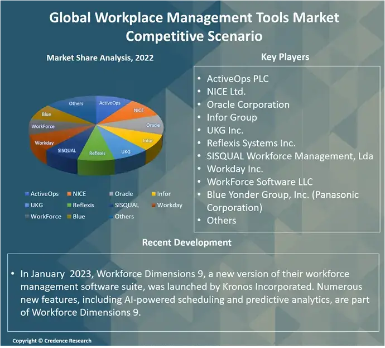The image size is (385, 348).
Task: Click the SISQUAL slice of the pie
Action: pyautogui.click(x=67, y=150)
